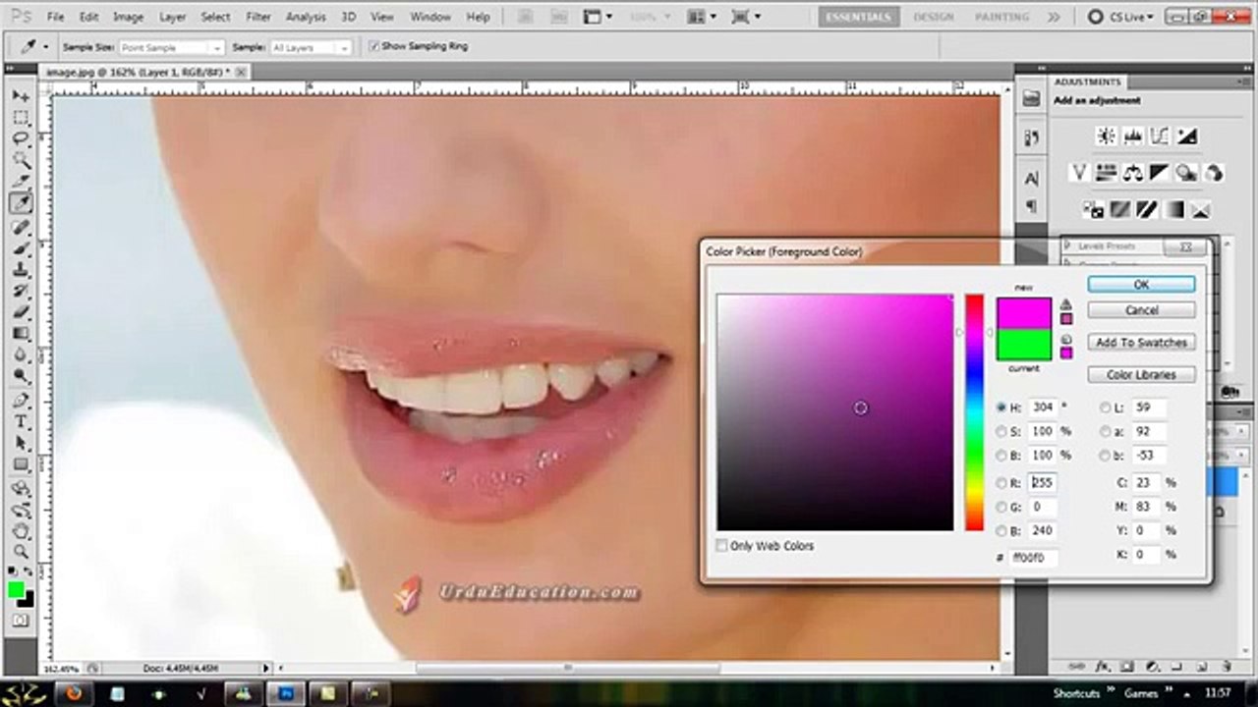Select the Gradient tool
1258x707 pixels.
[x=21, y=335]
